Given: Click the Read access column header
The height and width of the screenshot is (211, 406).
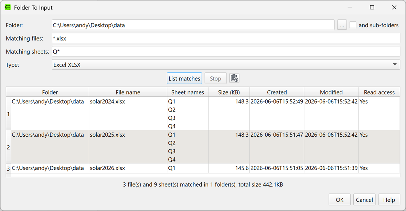Looking at the screenshot, I should coord(379,92).
